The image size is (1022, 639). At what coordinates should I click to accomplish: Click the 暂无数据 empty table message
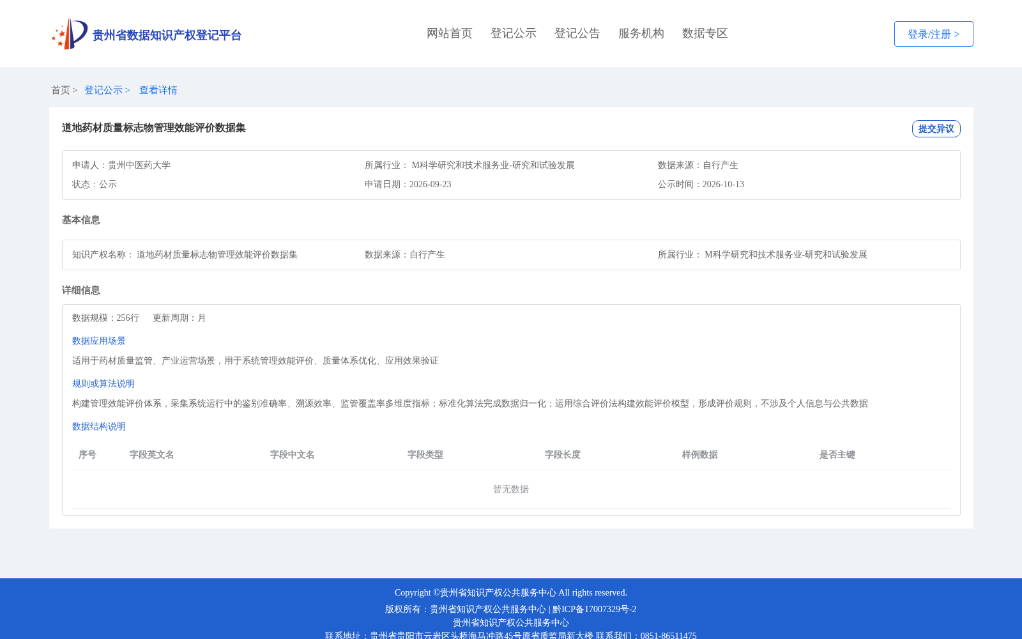point(511,489)
